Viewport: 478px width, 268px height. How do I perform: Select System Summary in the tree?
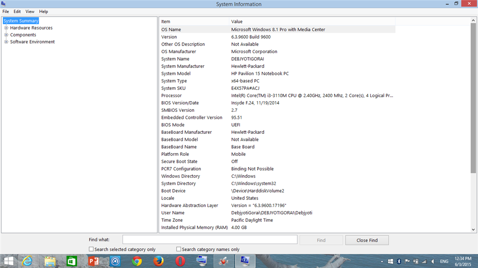click(21, 21)
